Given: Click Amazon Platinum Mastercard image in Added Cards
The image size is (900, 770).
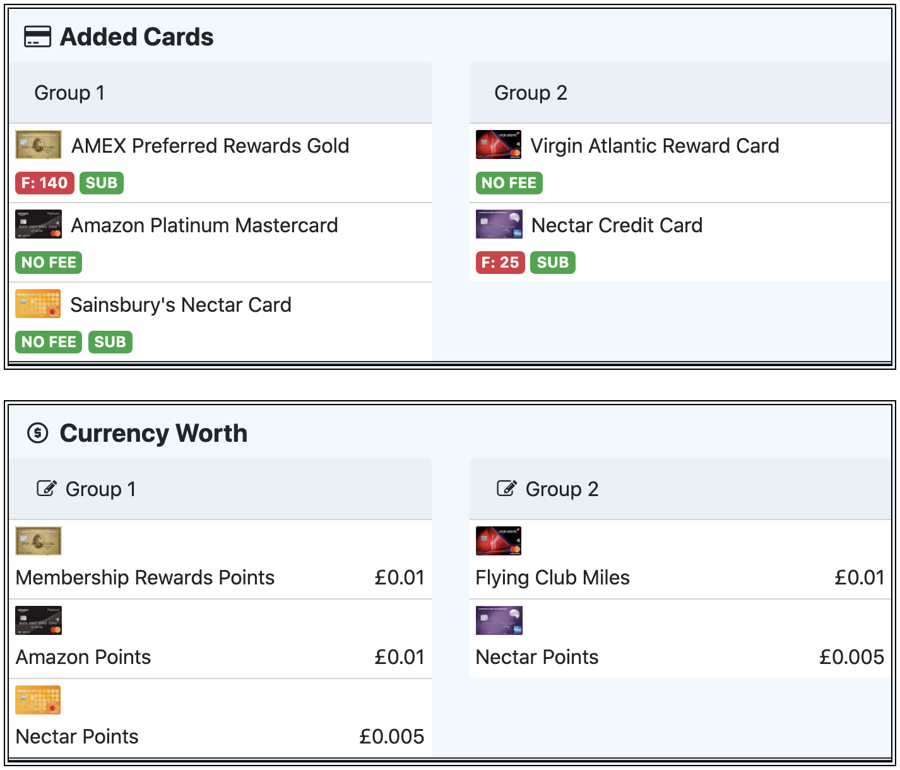Looking at the screenshot, I should click(38, 224).
